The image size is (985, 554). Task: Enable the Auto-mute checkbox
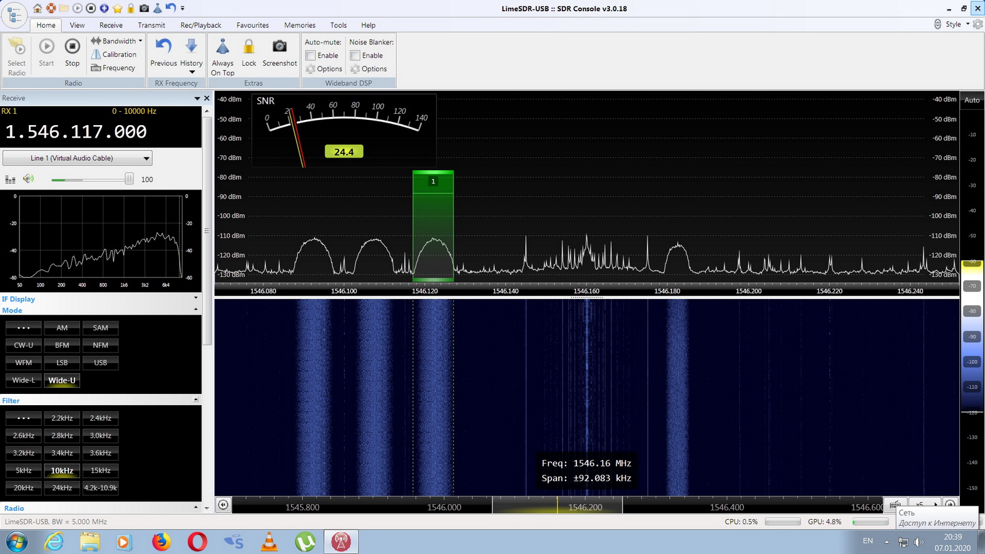click(x=310, y=56)
